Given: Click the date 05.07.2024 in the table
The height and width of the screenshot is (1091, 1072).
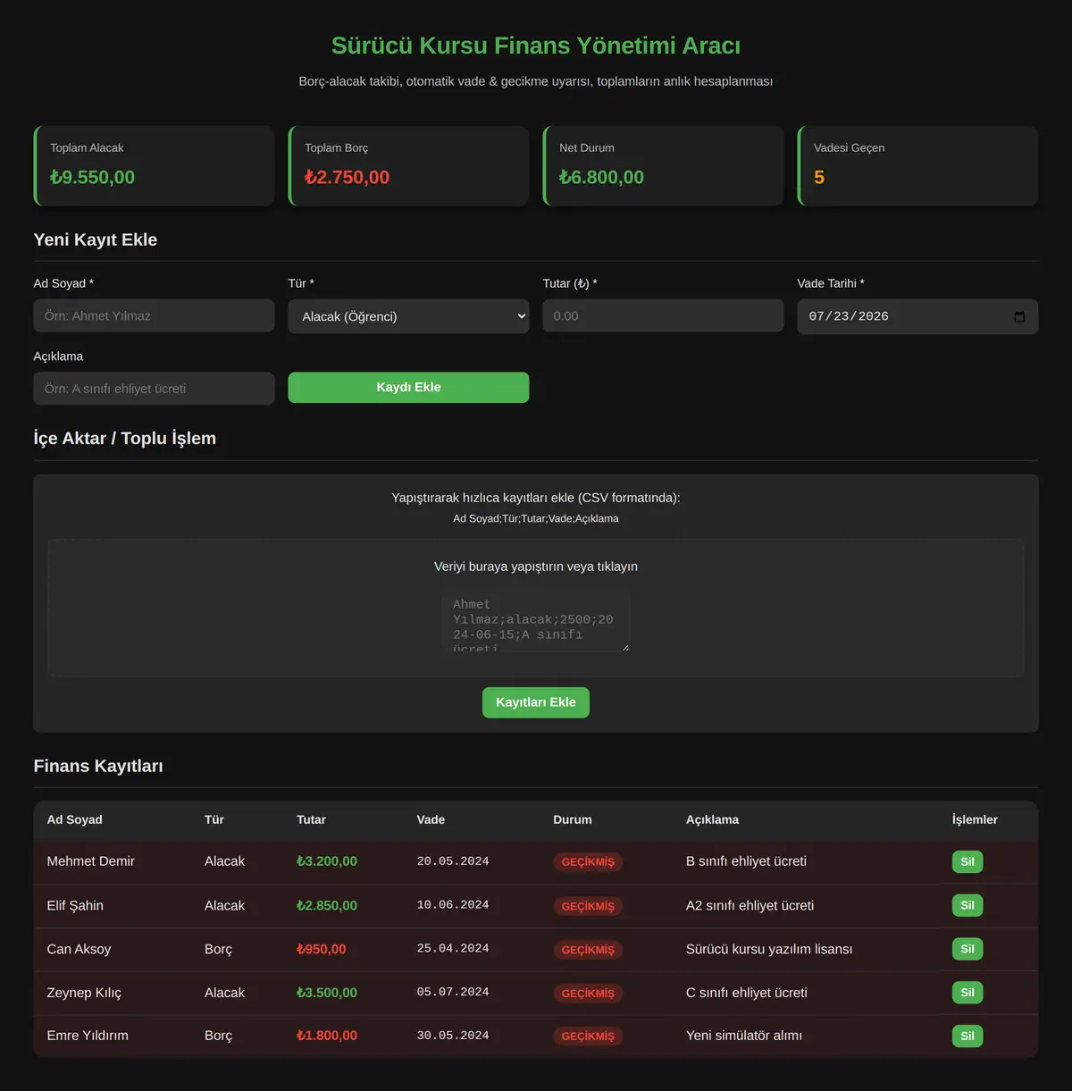Looking at the screenshot, I should (x=453, y=993).
